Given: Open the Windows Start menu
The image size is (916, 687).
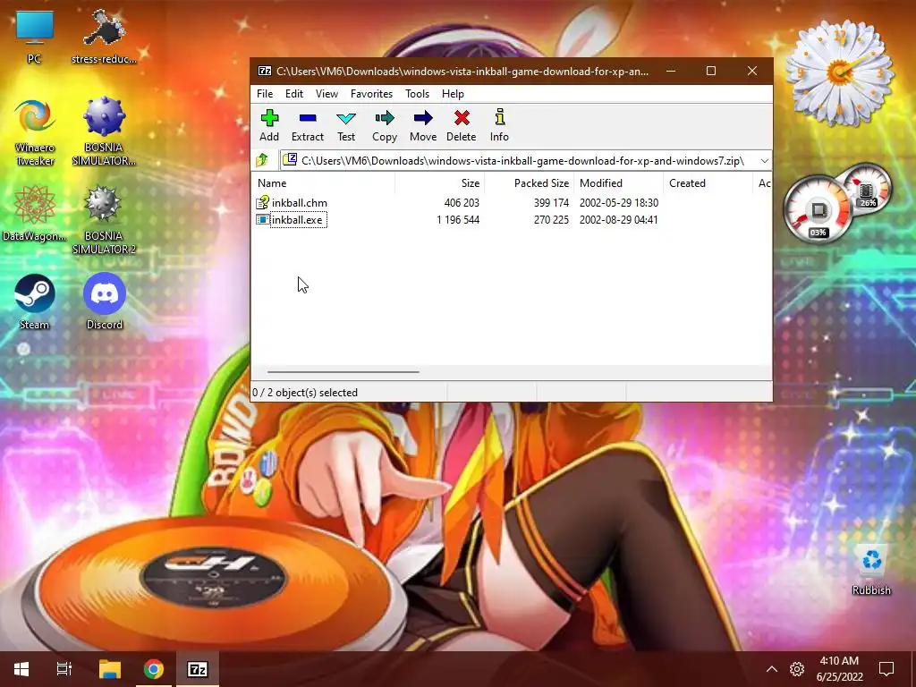Looking at the screenshot, I should (x=21, y=669).
